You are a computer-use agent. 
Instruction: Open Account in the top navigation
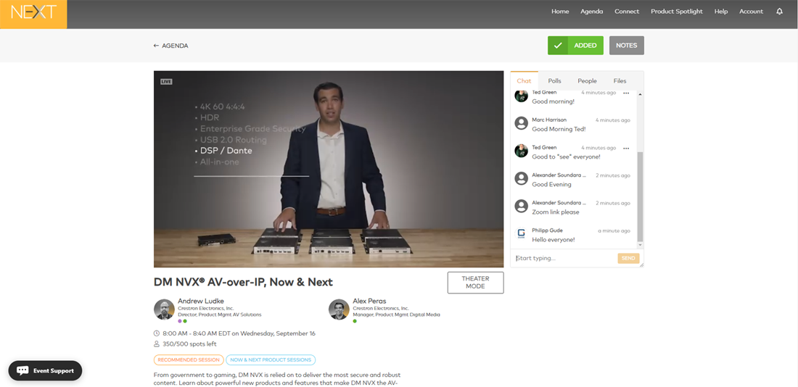pos(751,11)
